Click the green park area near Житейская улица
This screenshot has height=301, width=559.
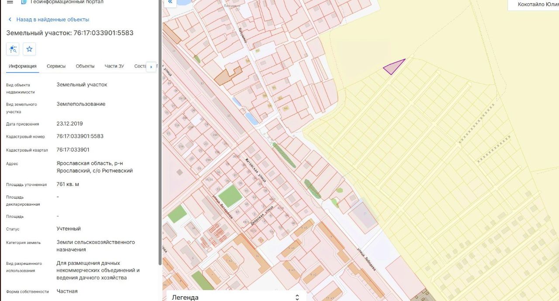click(x=230, y=196)
